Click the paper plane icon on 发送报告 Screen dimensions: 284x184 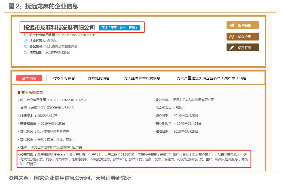coord(232,25)
